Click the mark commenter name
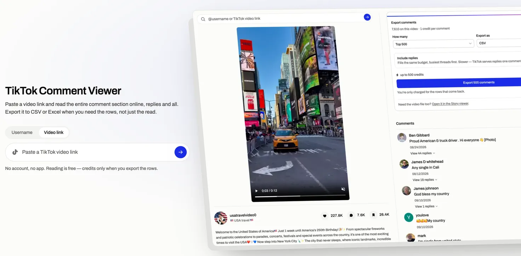Image resolution: width=521 pixels, height=256 pixels. 422,236
